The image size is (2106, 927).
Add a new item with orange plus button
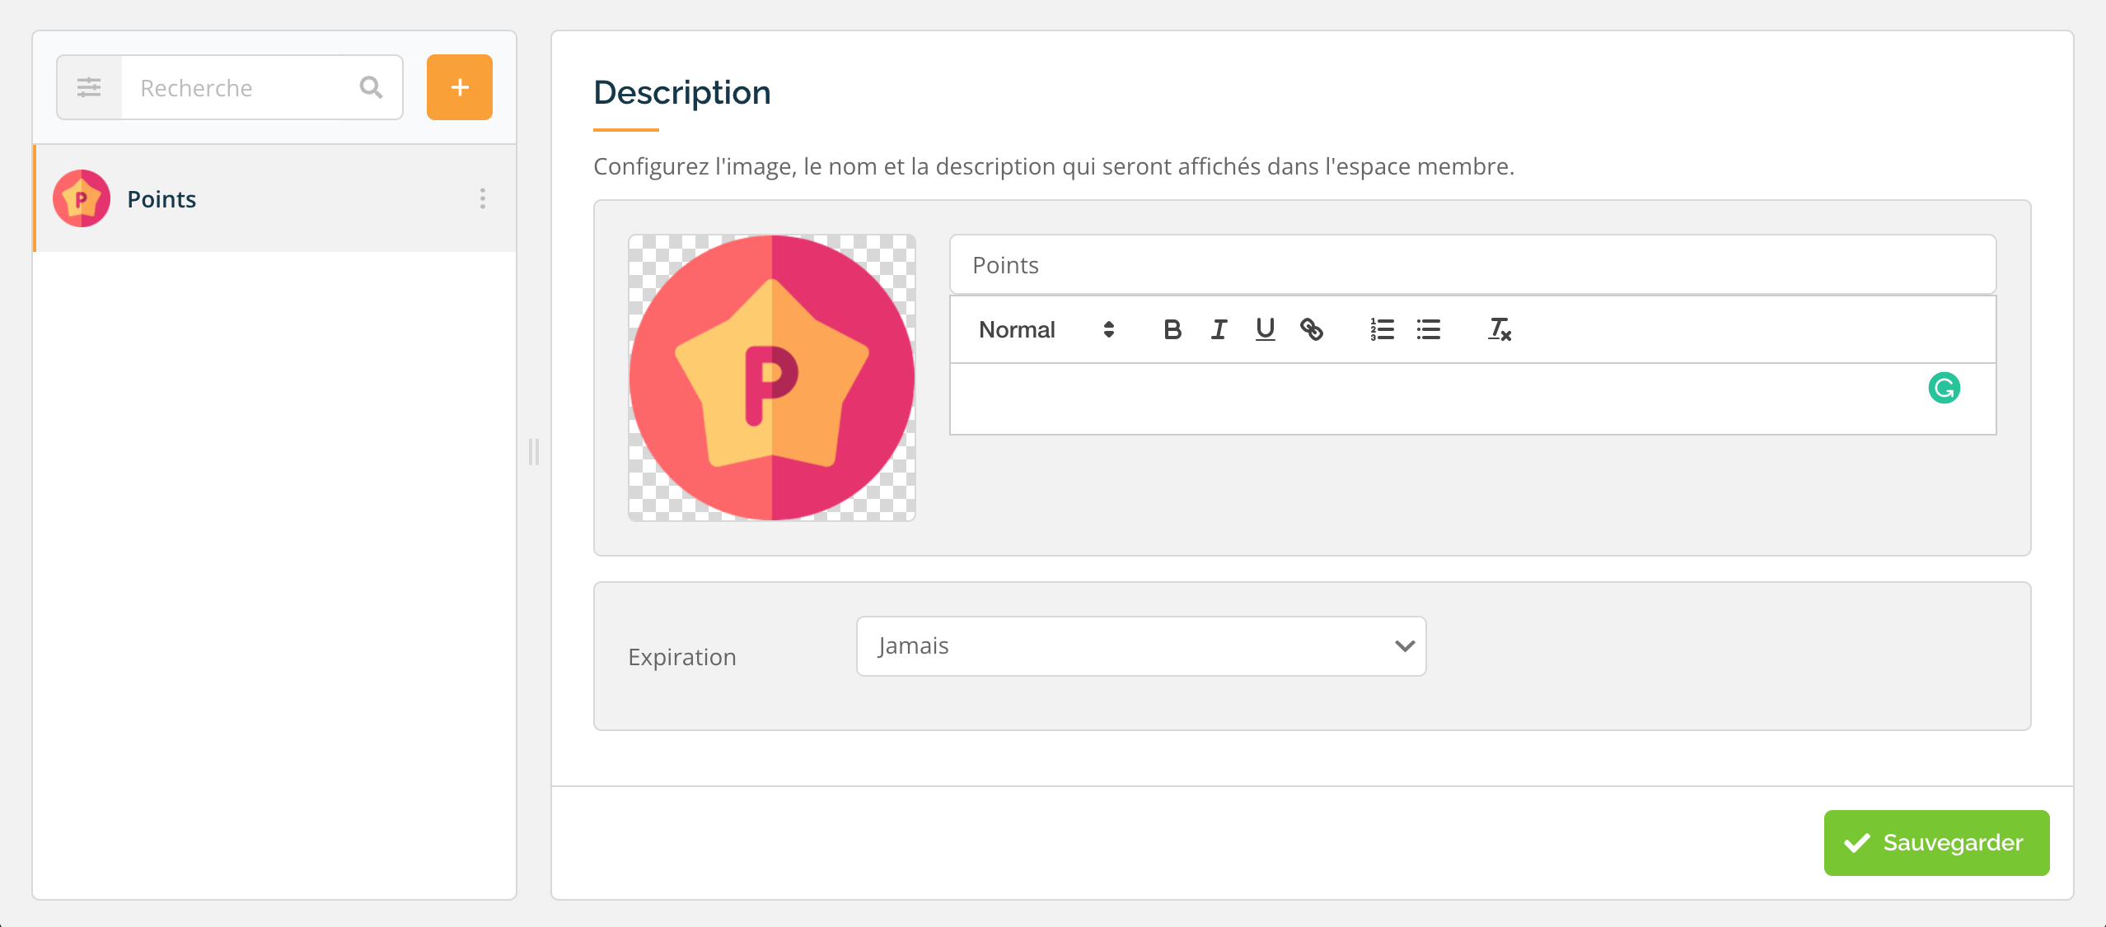tap(460, 87)
